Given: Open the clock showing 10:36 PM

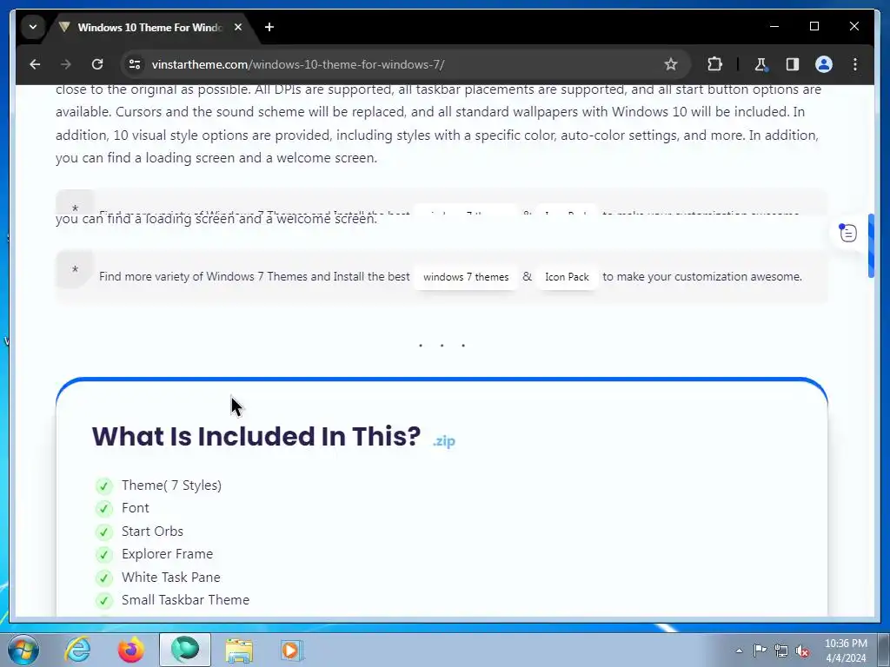Looking at the screenshot, I should [x=846, y=650].
